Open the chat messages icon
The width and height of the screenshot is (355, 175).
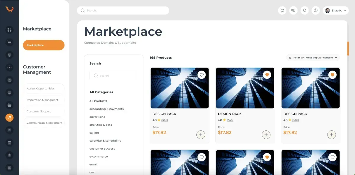point(293,10)
